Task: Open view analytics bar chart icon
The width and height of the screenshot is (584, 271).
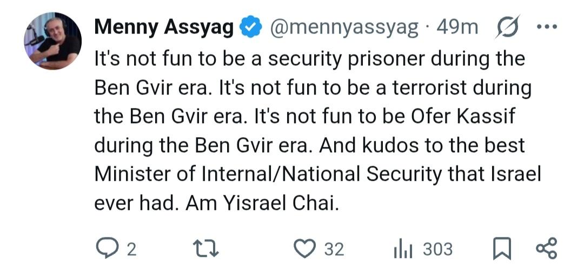Action: click(402, 248)
